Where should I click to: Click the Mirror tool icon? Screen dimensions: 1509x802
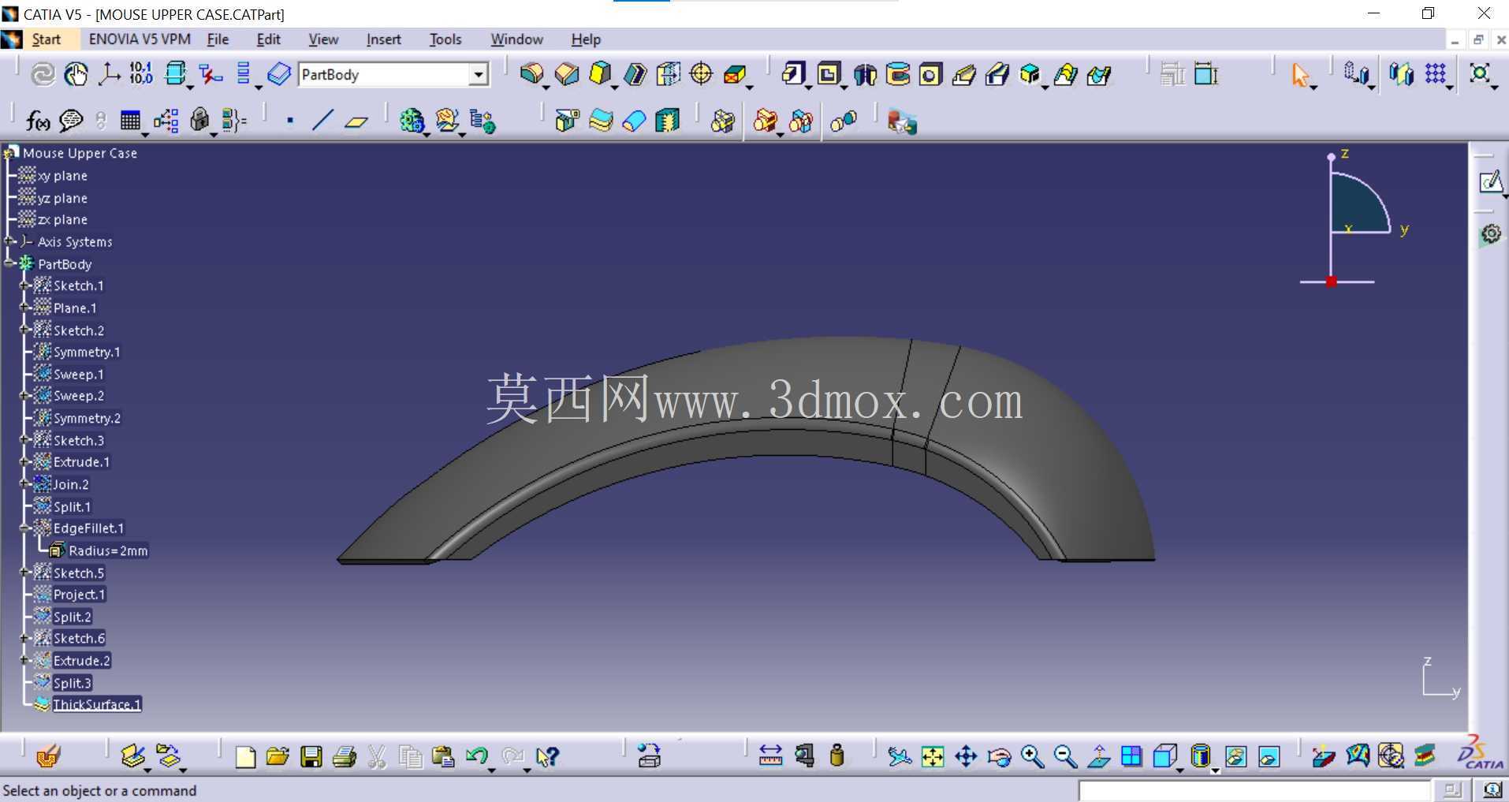(x=1401, y=74)
